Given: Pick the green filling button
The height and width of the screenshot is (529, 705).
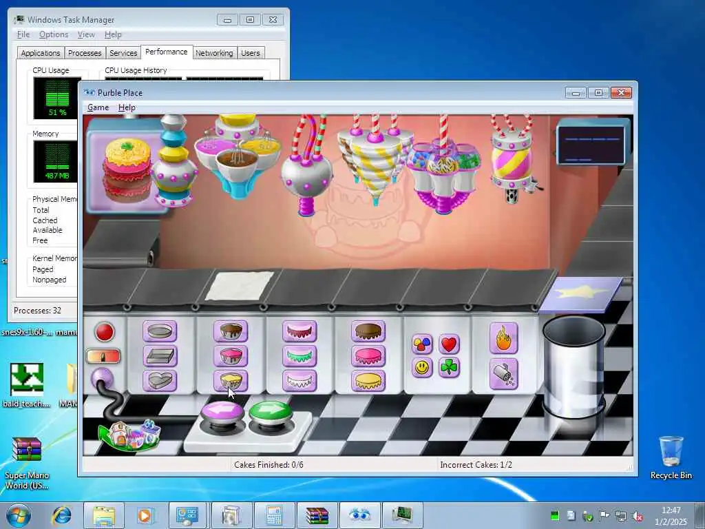Looking at the screenshot, I should [x=299, y=356].
